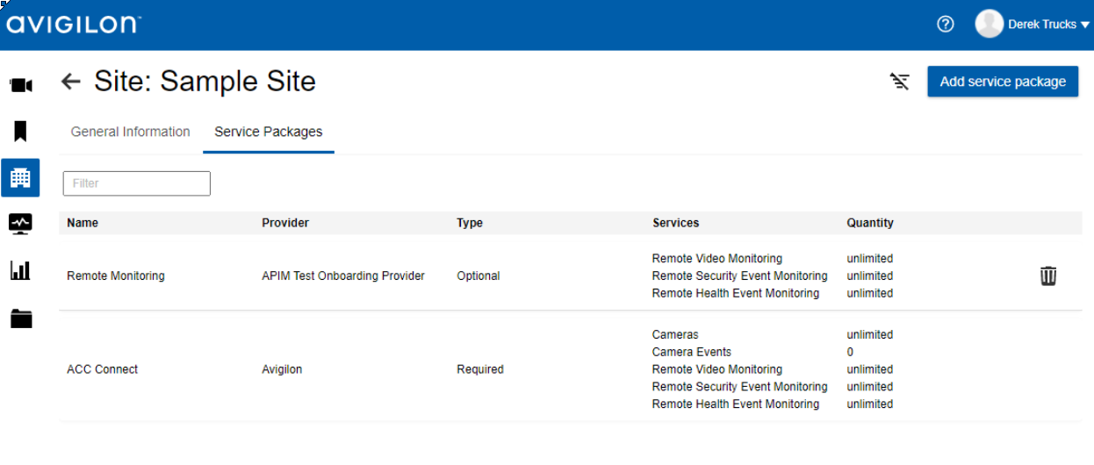Viewport: 1094px width, 465px height.
Task: Select the ACC Connect package row
Action: [x=103, y=369]
